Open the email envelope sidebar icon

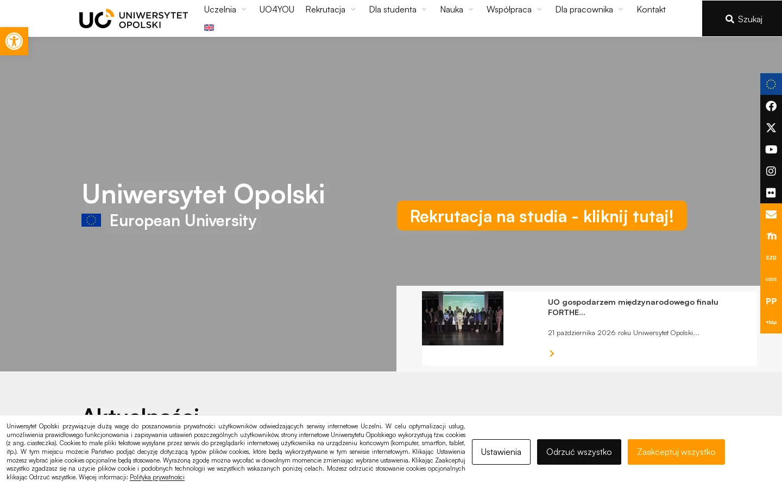[x=771, y=214]
